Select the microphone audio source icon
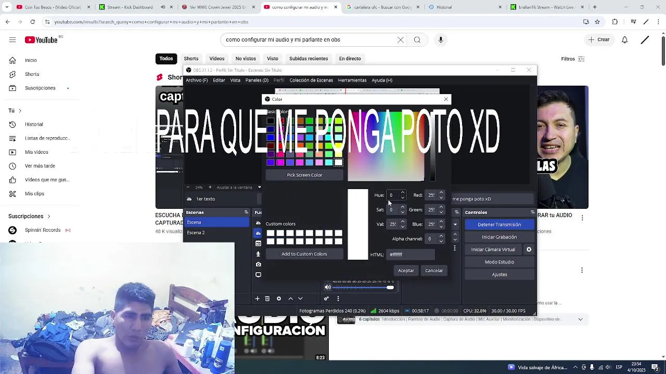Viewport: 666px width, 374px height. coord(258,254)
